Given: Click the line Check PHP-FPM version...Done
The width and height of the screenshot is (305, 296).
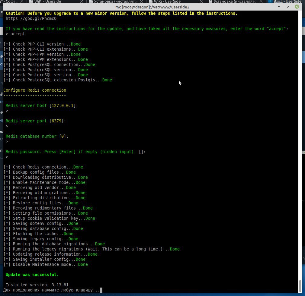Looking at the screenshot, I should 42,54.
